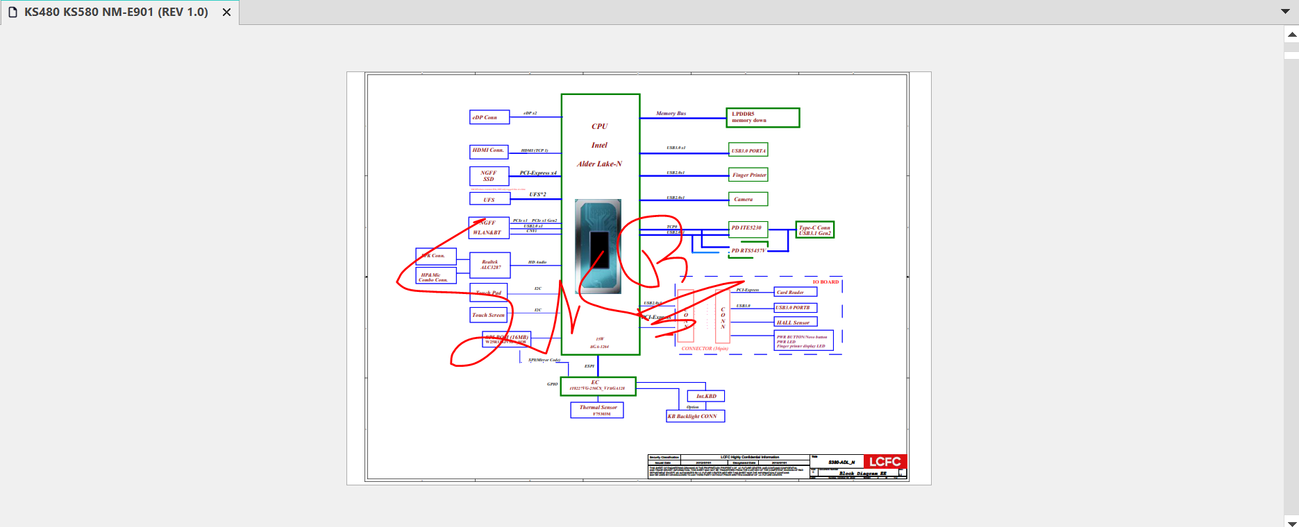Image resolution: width=1299 pixels, height=527 pixels.
Task: Click the Block Diagram EE title text
Action: pos(862,474)
